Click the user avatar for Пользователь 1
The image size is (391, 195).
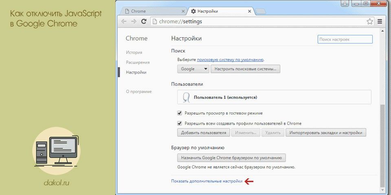pos(186,97)
